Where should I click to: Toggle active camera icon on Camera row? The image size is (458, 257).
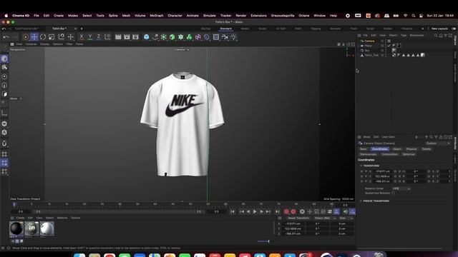389,41
